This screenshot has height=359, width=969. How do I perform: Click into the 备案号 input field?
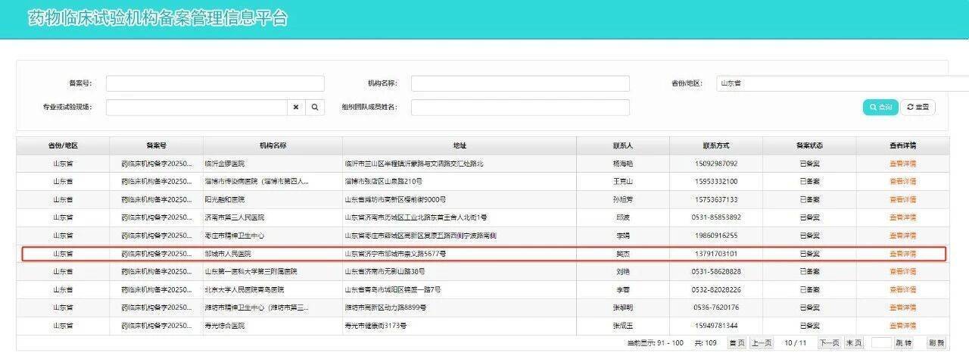[x=215, y=83]
